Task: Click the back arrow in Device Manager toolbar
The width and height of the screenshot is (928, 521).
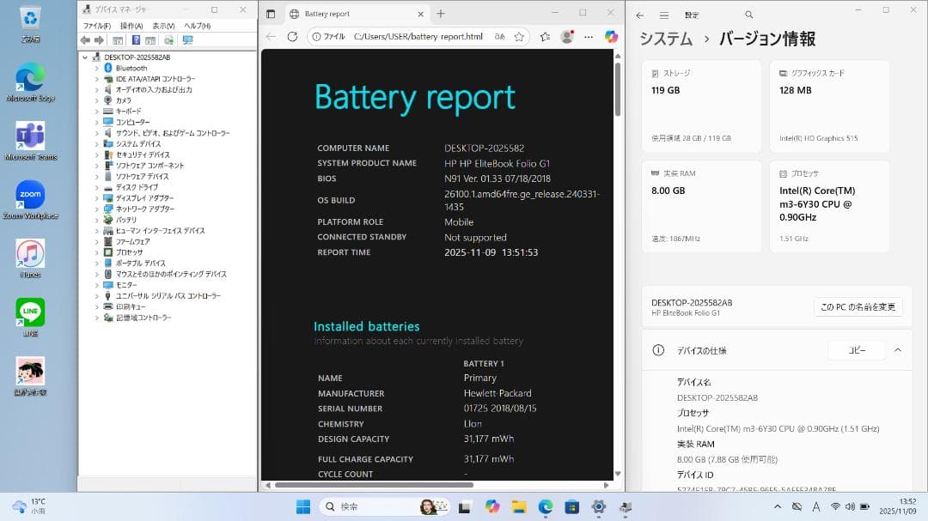Action: click(x=86, y=39)
